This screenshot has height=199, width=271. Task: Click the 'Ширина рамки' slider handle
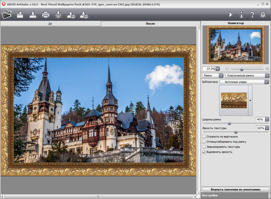tap(229, 123)
